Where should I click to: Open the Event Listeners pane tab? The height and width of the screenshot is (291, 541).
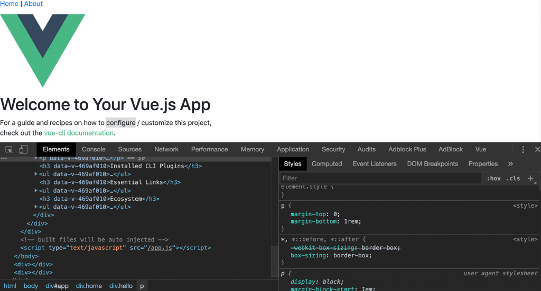pyautogui.click(x=375, y=164)
